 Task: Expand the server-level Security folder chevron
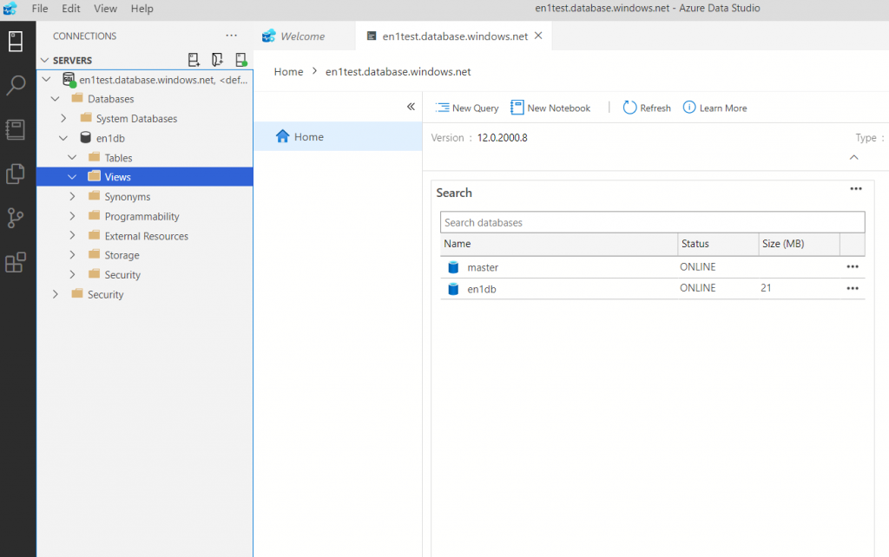click(x=55, y=294)
